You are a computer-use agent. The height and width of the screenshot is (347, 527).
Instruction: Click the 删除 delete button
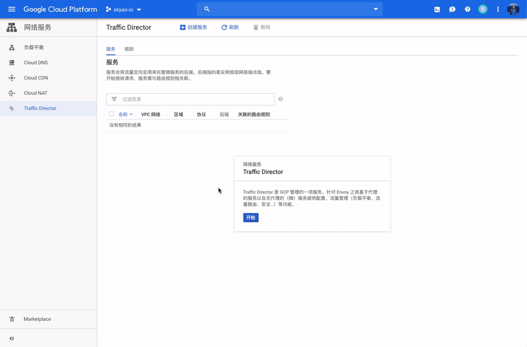(262, 27)
